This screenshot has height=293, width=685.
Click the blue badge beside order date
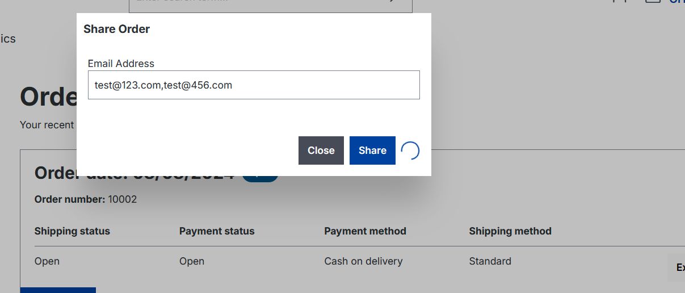click(x=260, y=177)
